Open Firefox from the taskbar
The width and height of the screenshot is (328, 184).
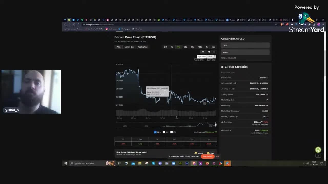click(207, 164)
